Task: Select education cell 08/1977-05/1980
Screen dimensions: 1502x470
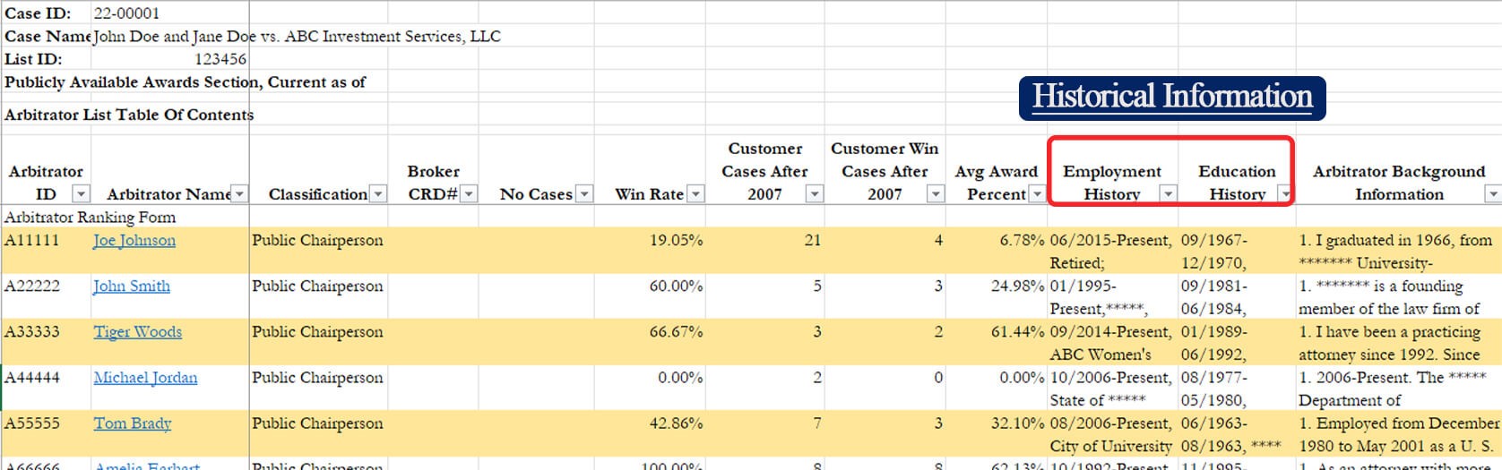Action: (1237, 388)
